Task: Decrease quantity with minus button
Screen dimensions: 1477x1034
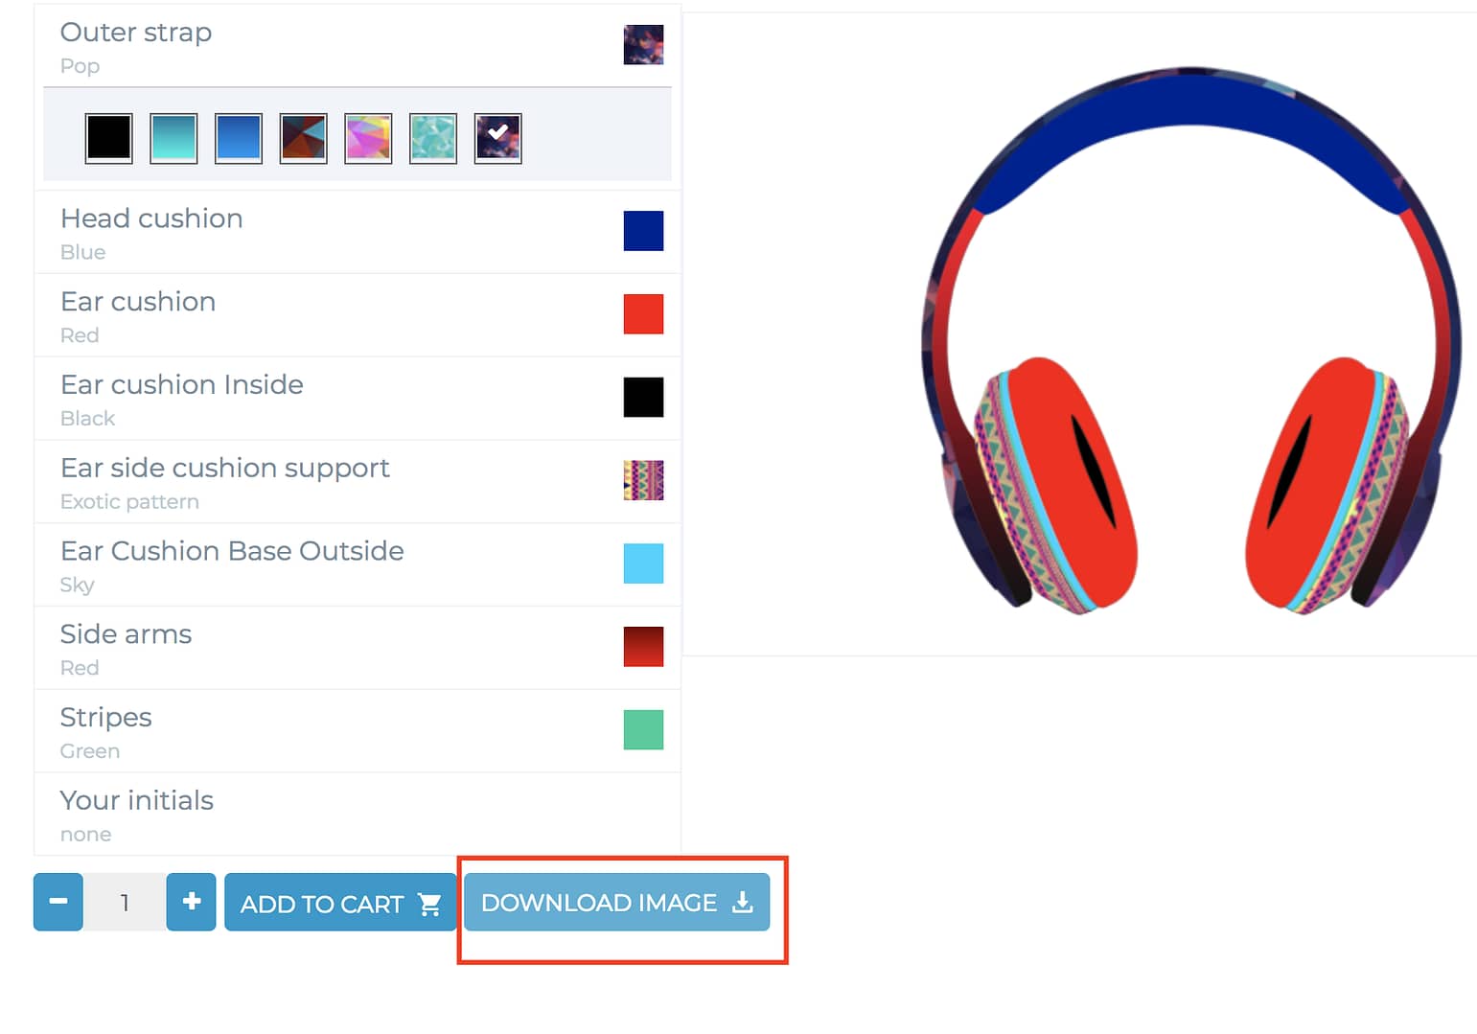Action: [x=58, y=902]
